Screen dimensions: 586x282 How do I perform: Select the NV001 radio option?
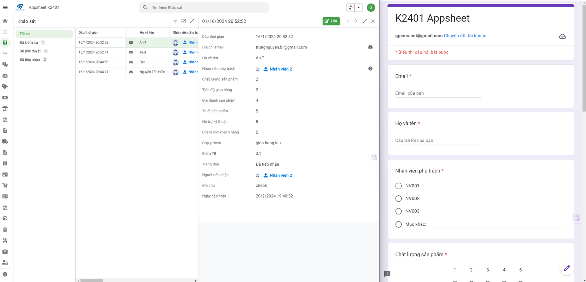click(x=398, y=186)
